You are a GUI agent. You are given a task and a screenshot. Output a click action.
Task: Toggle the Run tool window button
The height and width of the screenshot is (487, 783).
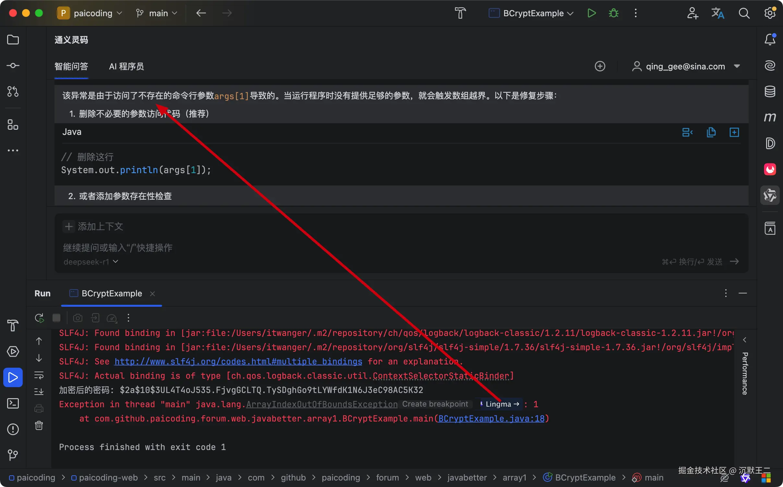pyautogui.click(x=13, y=377)
